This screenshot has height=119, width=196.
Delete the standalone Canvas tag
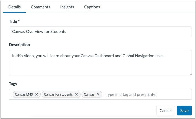coord(98,94)
